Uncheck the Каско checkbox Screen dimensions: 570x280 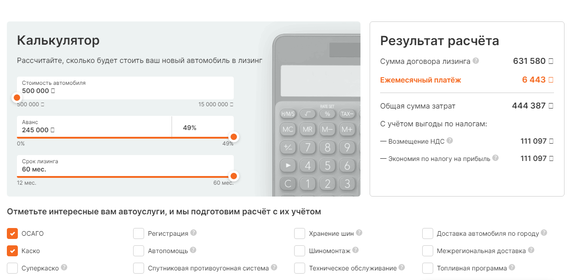(x=12, y=251)
